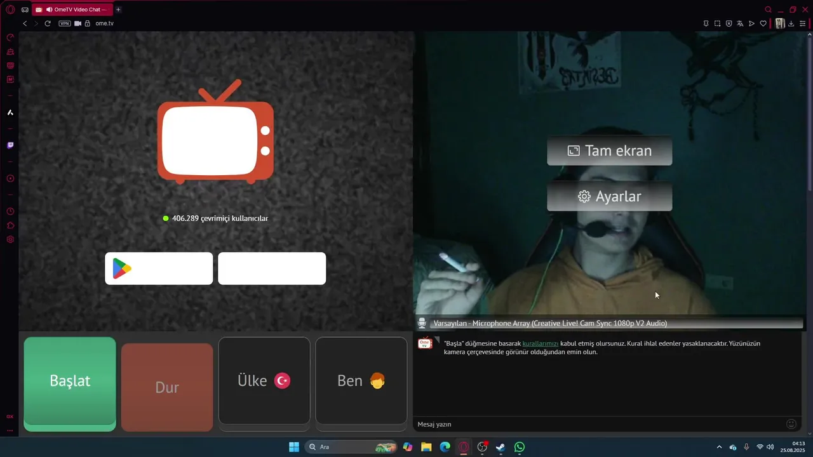Open WhatsApp from the taskbar

tap(520, 447)
